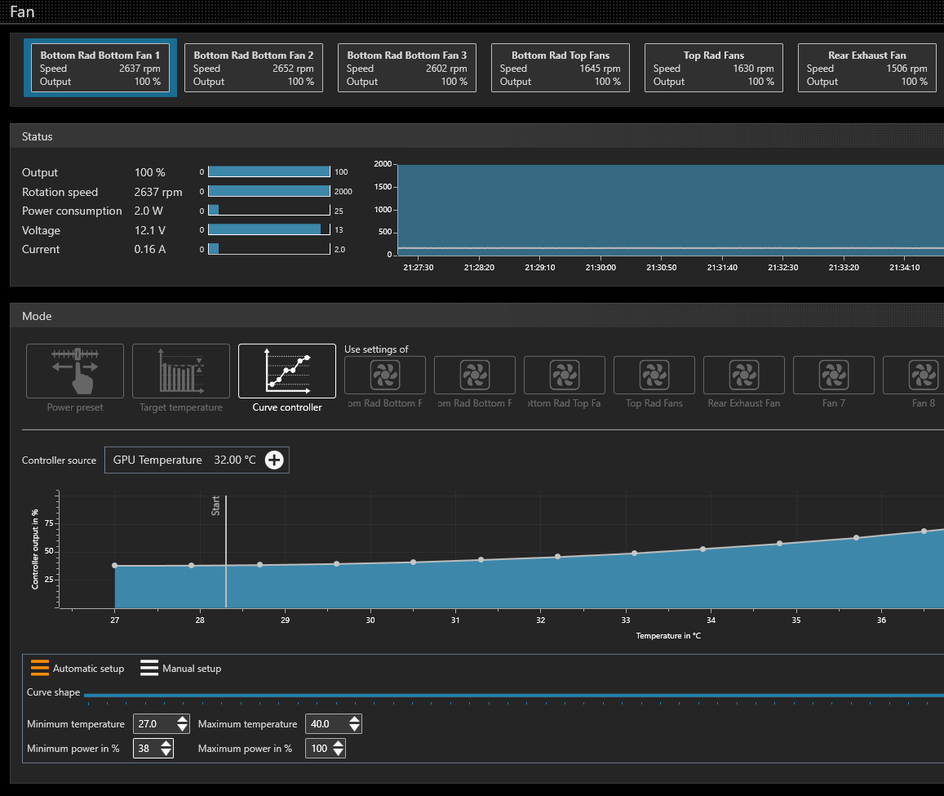This screenshot has width=944, height=796.
Task: Open the Bottom Rad Top Fans tile
Action: [x=561, y=68]
